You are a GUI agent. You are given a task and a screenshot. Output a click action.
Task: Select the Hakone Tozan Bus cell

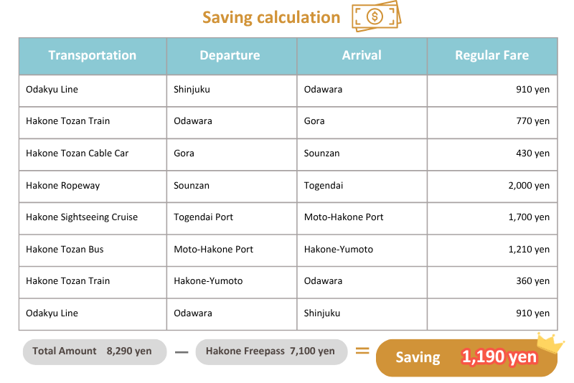tap(93, 250)
